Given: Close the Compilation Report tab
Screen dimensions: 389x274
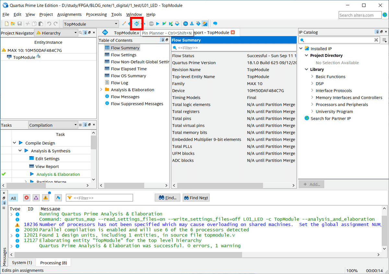Looking at the screenshot, I should [232, 32].
